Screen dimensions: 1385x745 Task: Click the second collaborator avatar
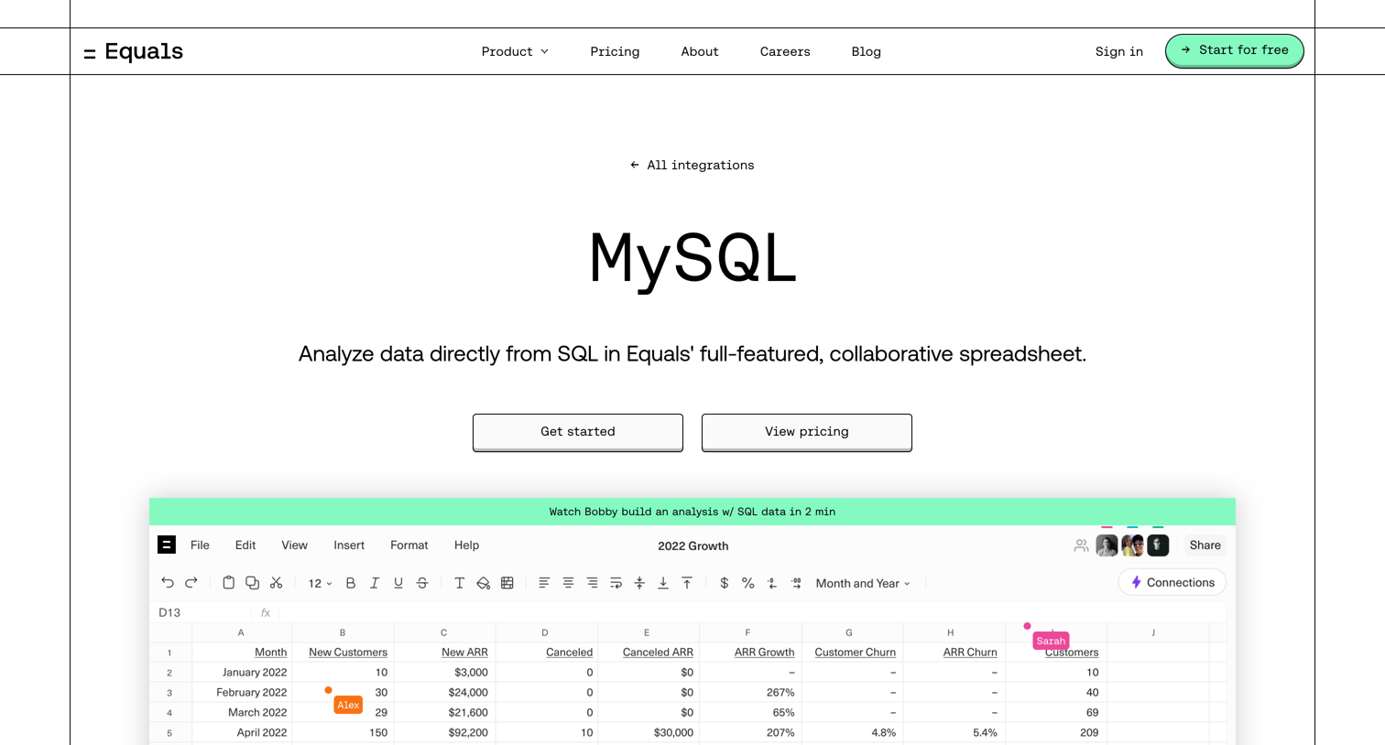(x=1132, y=545)
